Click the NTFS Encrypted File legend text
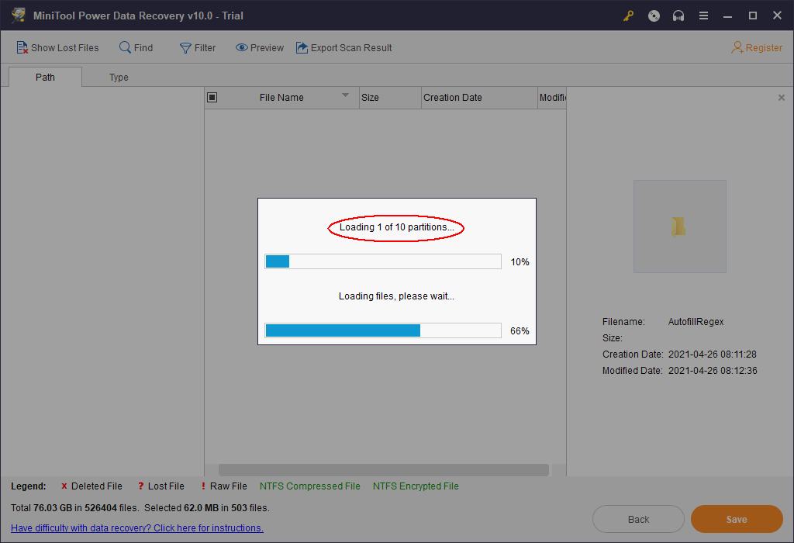This screenshot has width=794, height=543. [416, 486]
